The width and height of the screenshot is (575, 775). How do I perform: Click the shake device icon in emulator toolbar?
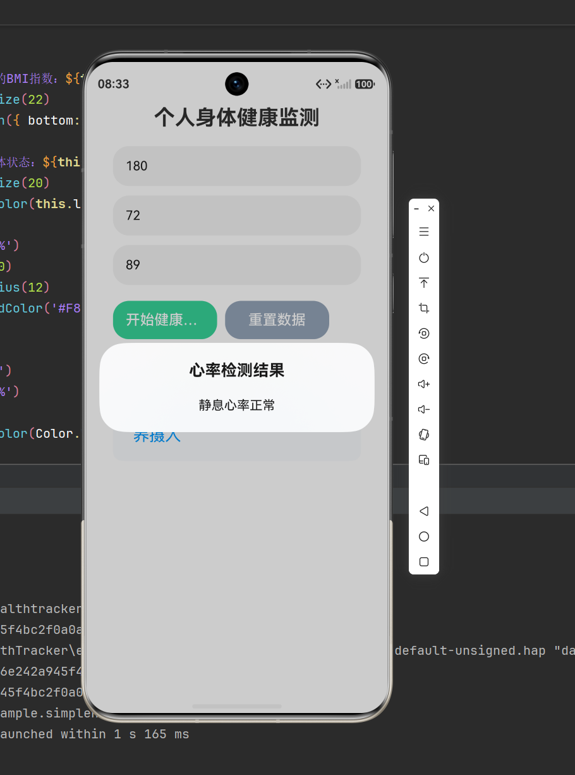click(424, 435)
